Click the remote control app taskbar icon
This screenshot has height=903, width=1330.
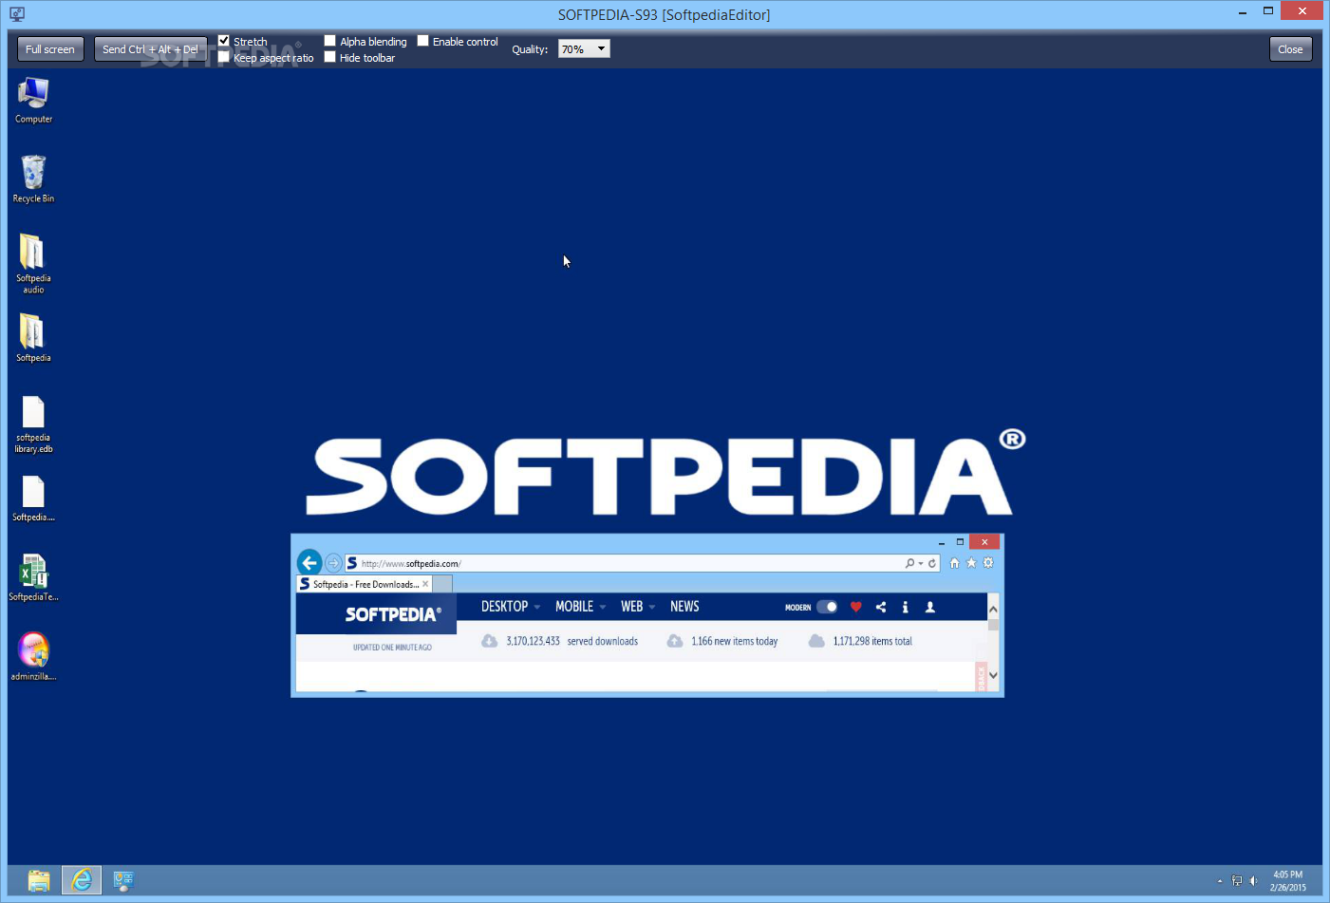122,880
